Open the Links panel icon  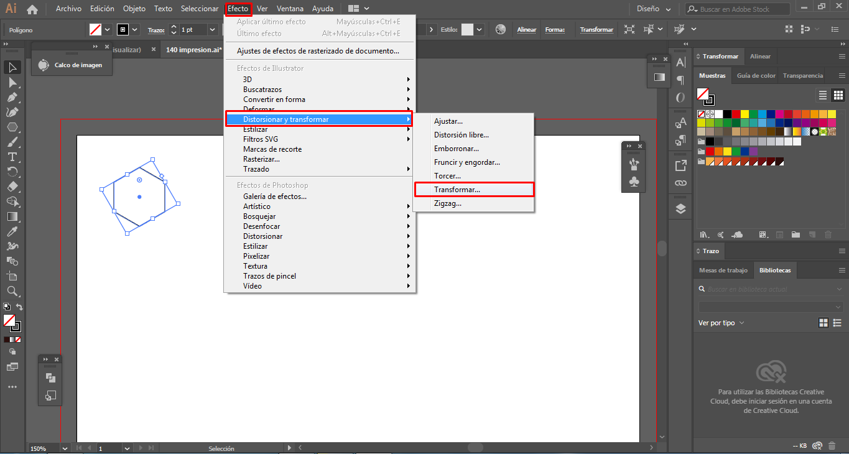[x=680, y=183]
